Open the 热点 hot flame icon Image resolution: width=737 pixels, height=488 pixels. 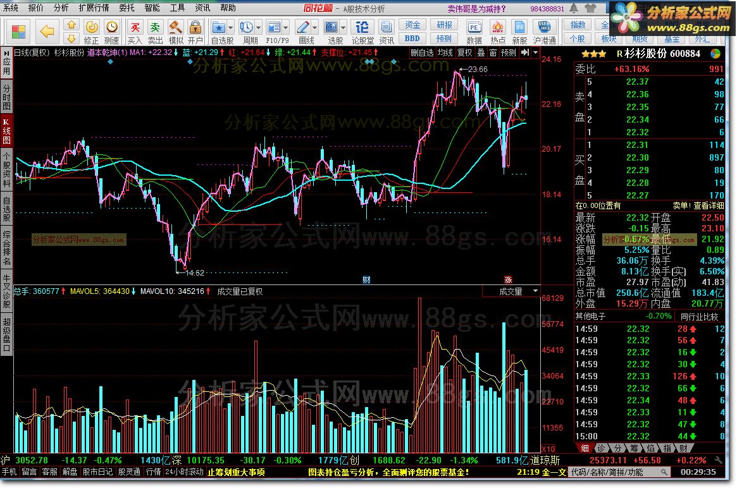coord(497,27)
